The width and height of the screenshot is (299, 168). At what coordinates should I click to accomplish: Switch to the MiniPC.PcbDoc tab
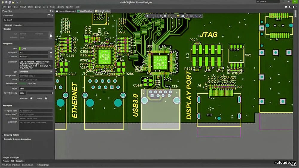click(x=85, y=11)
